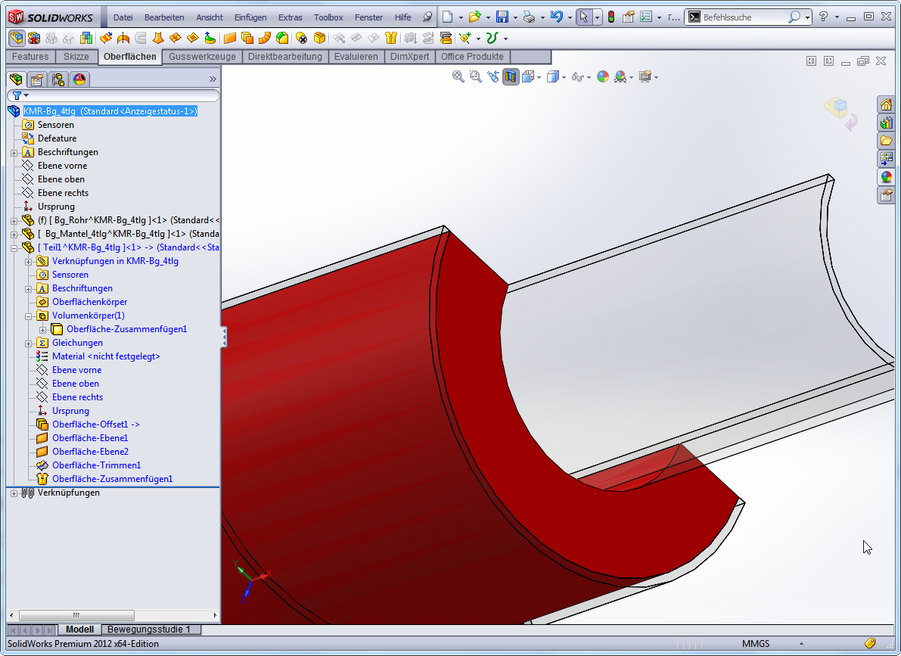Image resolution: width=901 pixels, height=656 pixels.
Task: Open the PropertyManager tab in left panel
Action: coord(36,79)
